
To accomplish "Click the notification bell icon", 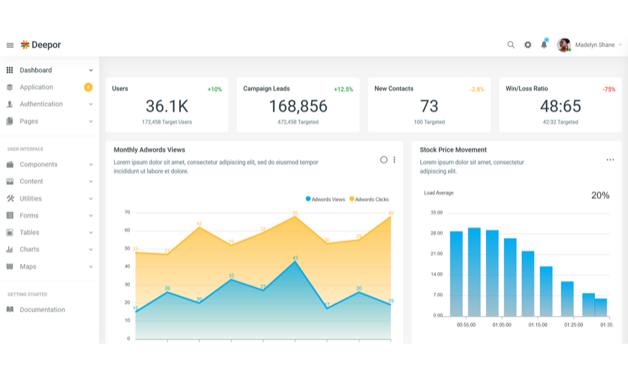I will 544,45.
